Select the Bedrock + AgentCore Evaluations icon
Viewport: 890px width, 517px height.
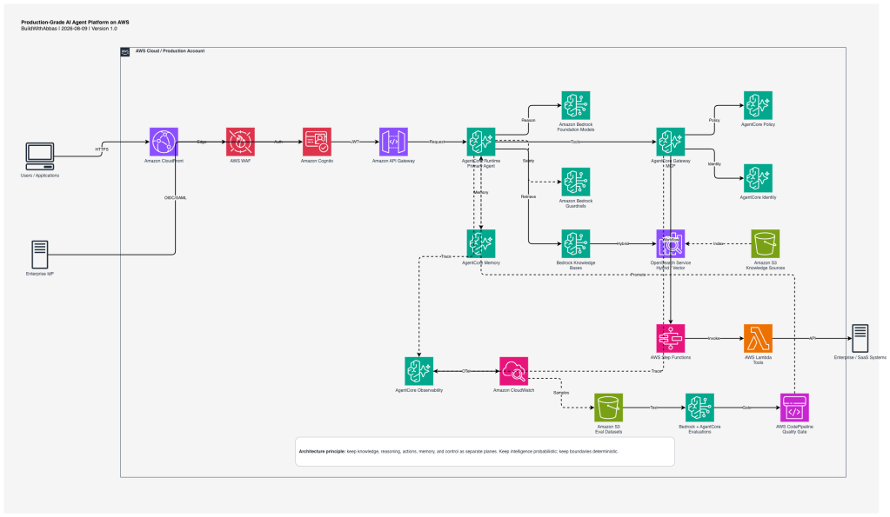coord(699,408)
